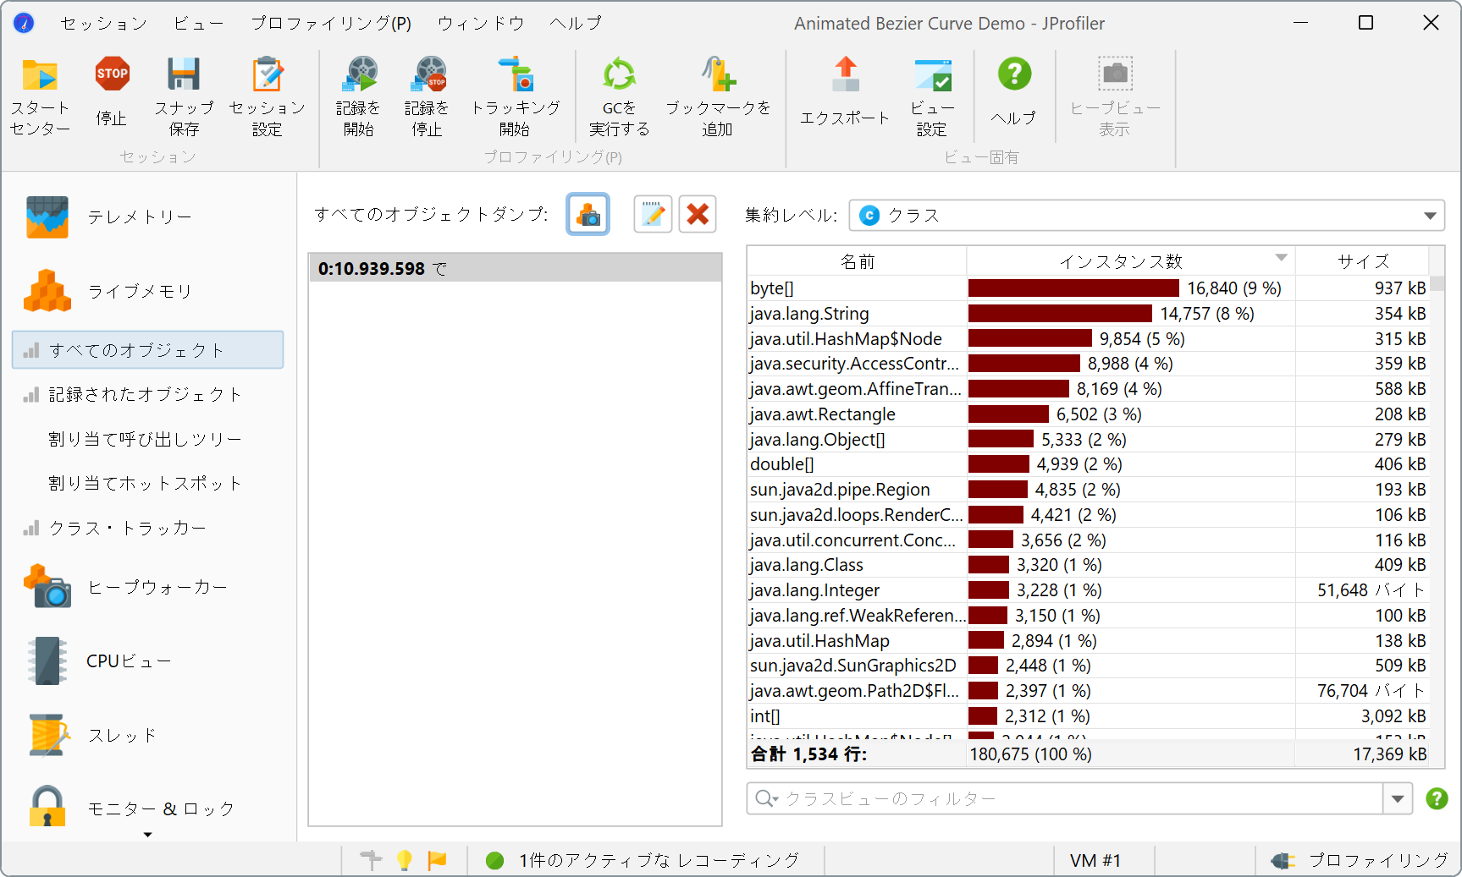Click ブックマークを追加 toolbar icon
Viewport: 1462px width, 877px height.
pos(717,96)
